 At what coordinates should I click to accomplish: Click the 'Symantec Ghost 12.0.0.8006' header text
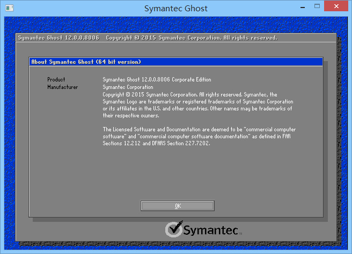point(58,38)
